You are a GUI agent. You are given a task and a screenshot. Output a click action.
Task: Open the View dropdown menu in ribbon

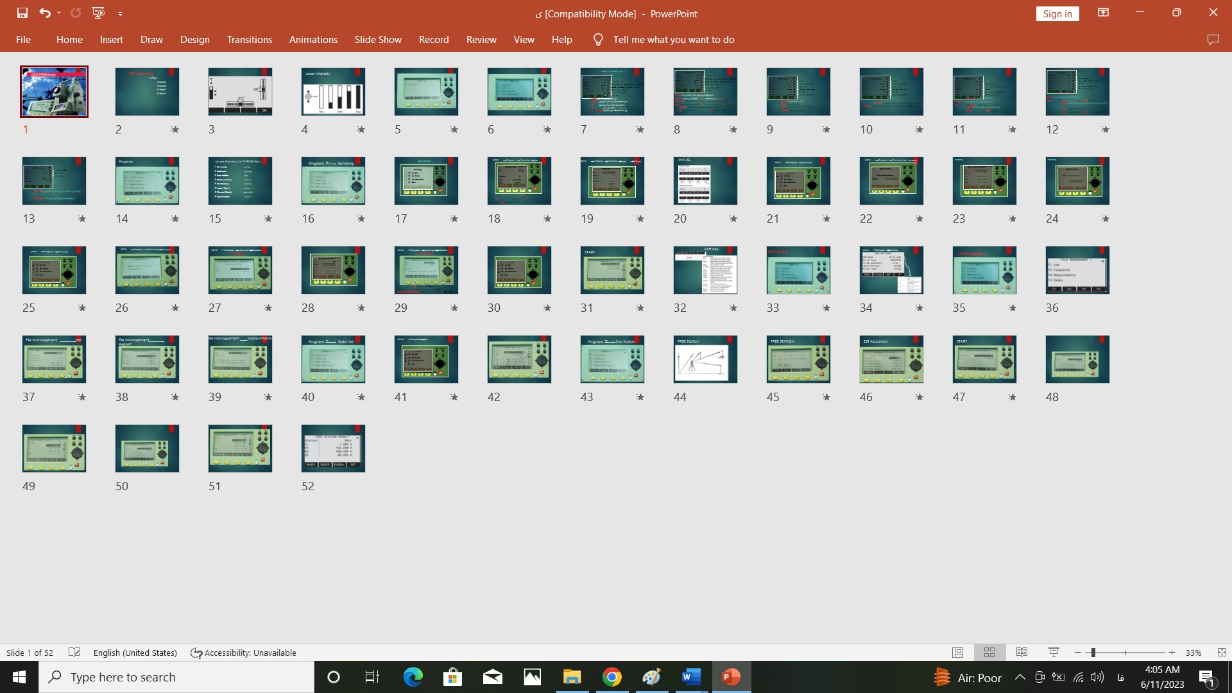tap(524, 39)
